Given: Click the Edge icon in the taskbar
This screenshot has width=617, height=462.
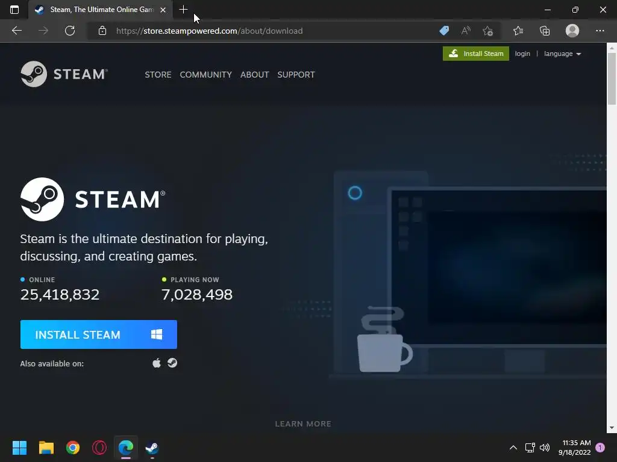Looking at the screenshot, I should tap(126, 448).
